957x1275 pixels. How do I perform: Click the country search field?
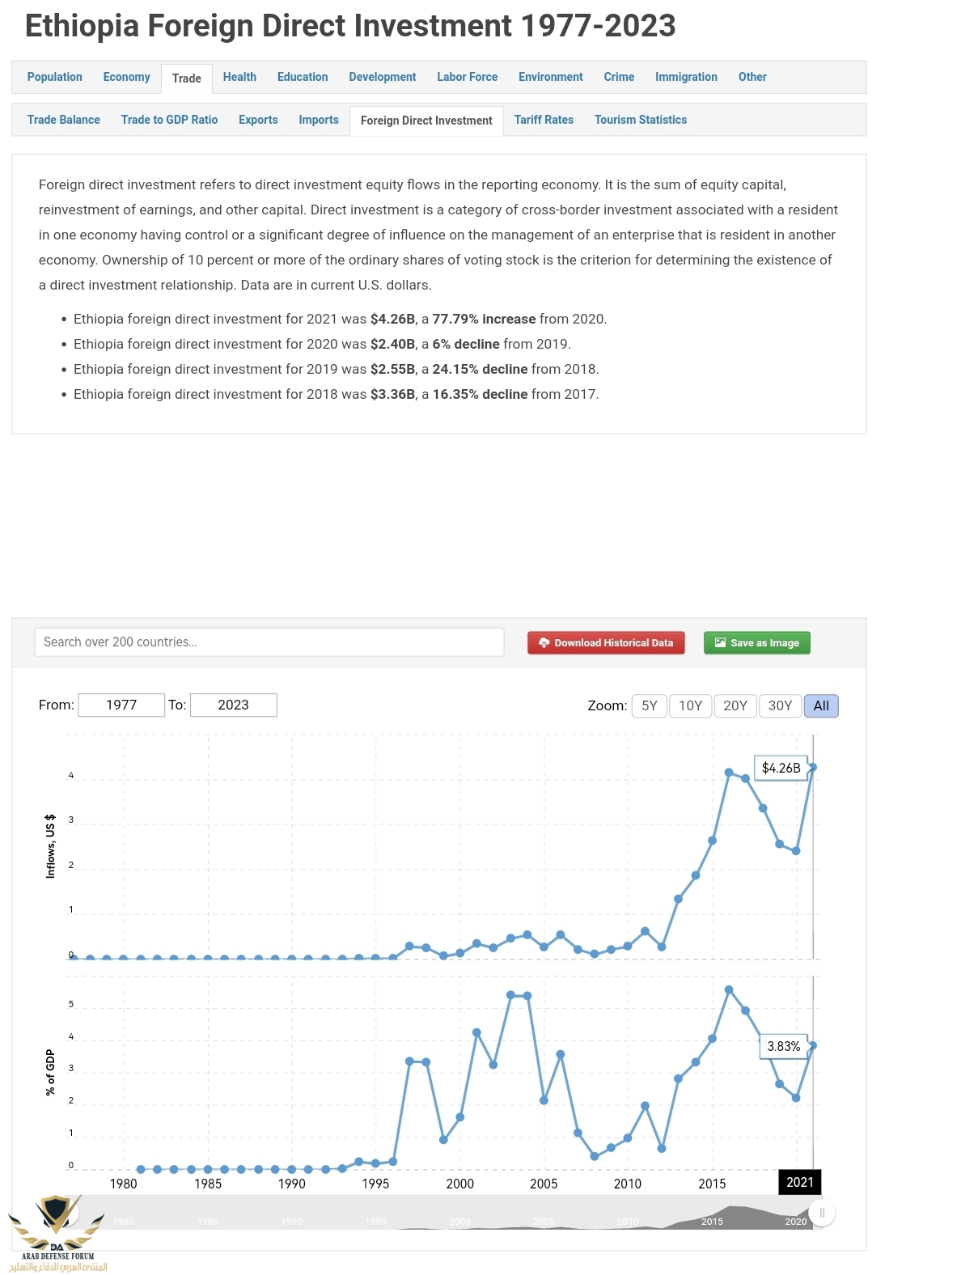[x=269, y=642]
